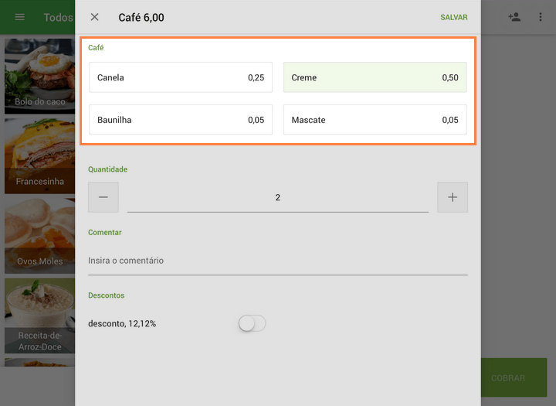This screenshot has height=406, width=556.
Task: Choose the Mascate modifier option
Action: coord(375,120)
